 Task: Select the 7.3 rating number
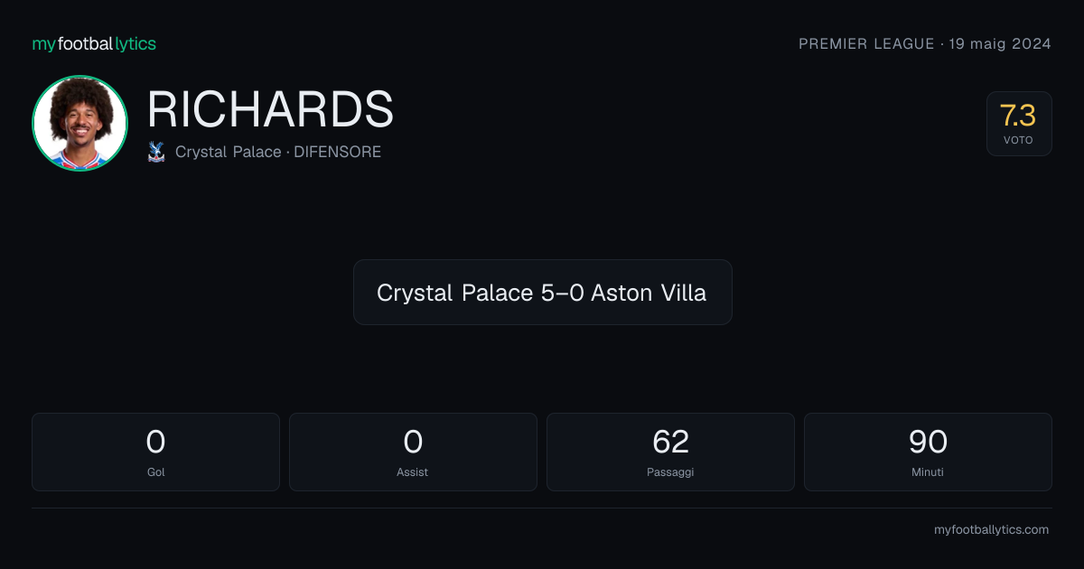coord(1018,116)
